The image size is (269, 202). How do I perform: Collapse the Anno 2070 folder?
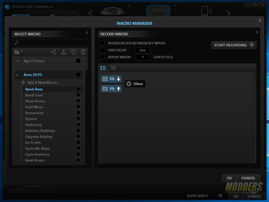click(18, 75)
